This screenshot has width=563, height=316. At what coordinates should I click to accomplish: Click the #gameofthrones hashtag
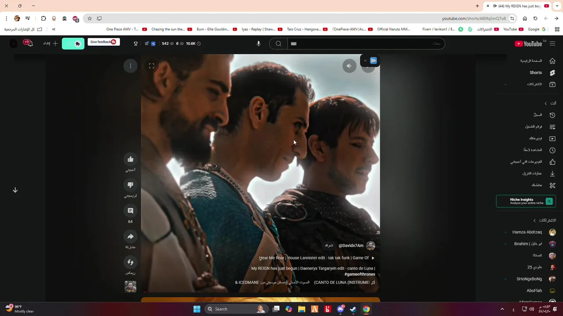tap(360, 274)
